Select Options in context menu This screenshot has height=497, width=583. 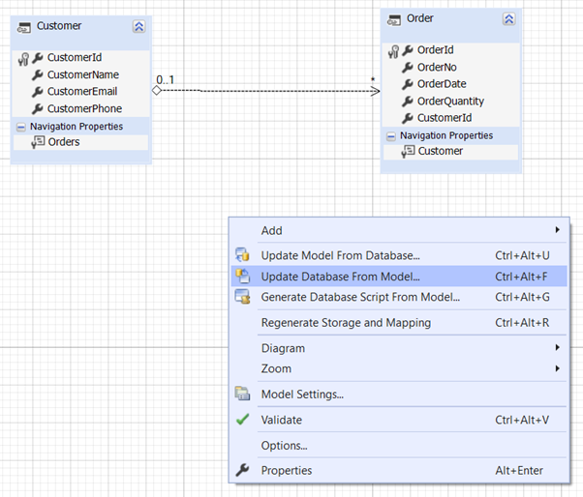(284, 446)
